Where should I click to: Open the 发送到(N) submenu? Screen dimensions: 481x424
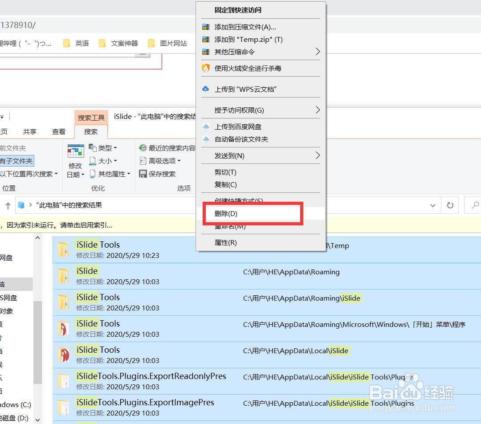261,155
